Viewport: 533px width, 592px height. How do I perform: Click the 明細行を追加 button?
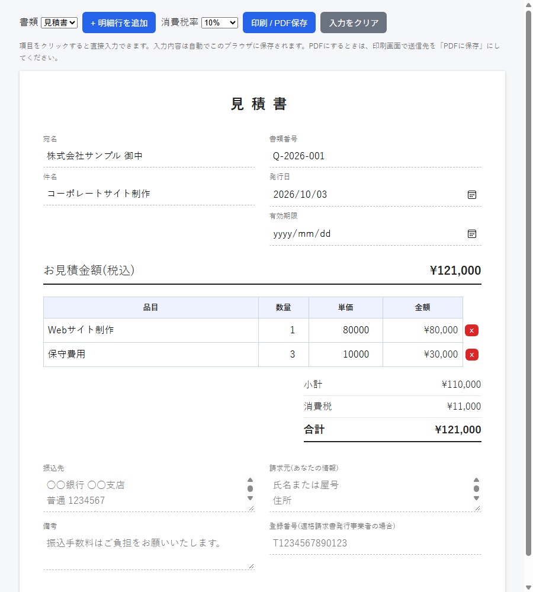[x=119, y=22]
